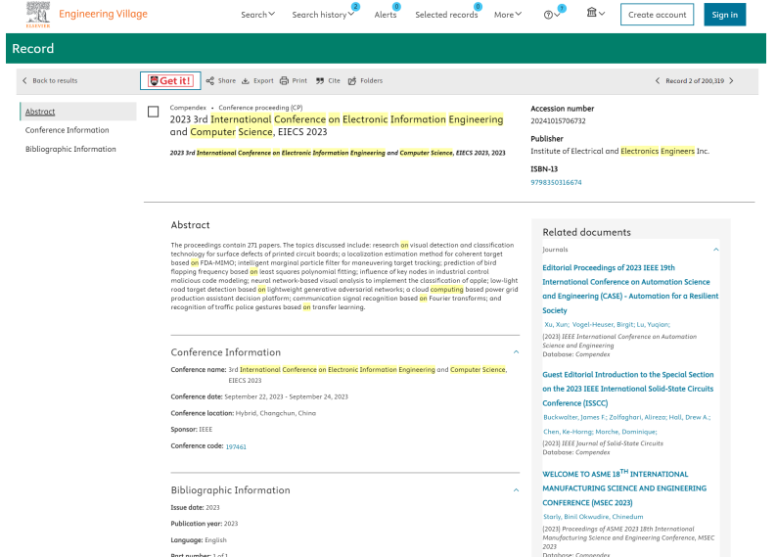
Task: Click the Record 2 of 200,319 text
Action: (x=694, y=81)
